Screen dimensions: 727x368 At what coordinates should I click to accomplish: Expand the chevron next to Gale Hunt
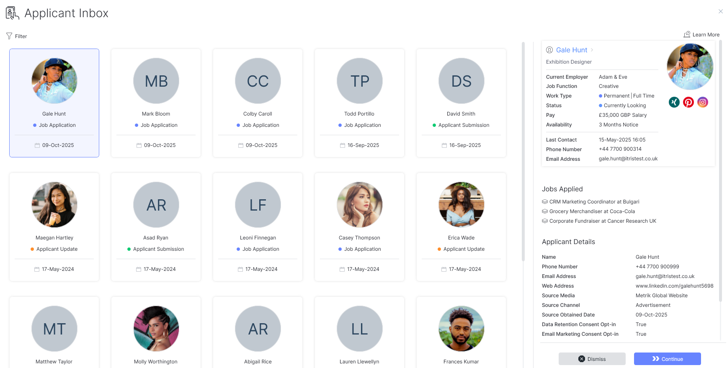click(592, 50)
